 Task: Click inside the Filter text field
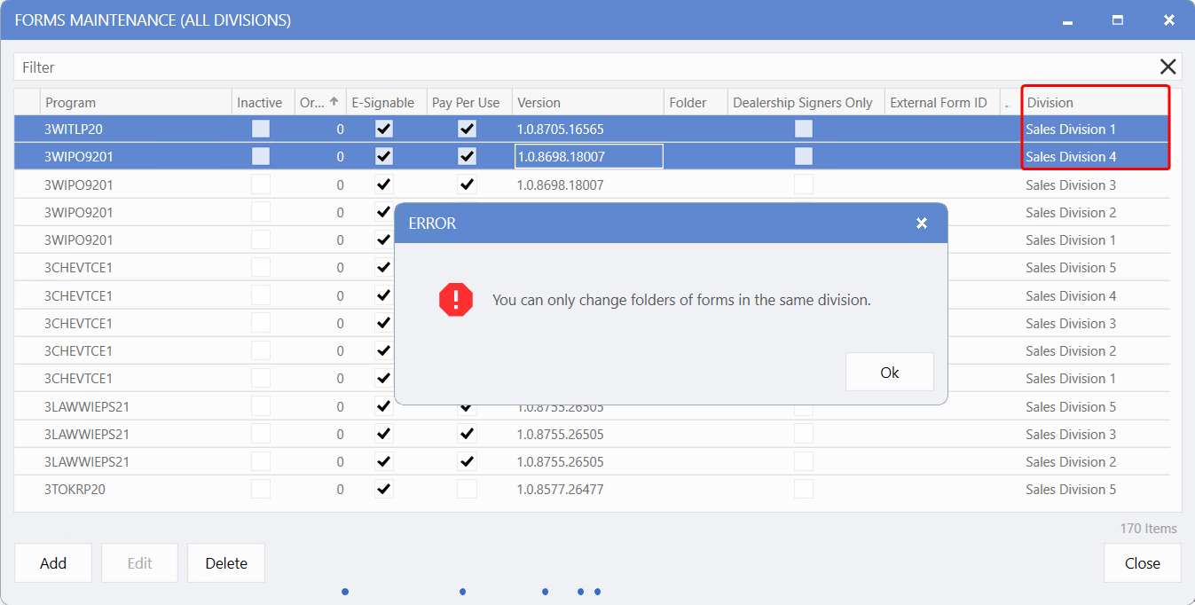coord(577,67)
